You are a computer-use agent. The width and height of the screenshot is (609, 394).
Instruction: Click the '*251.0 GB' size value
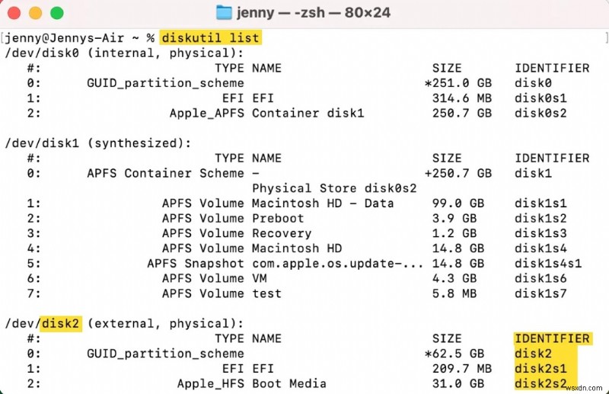(x=458, y=83)
